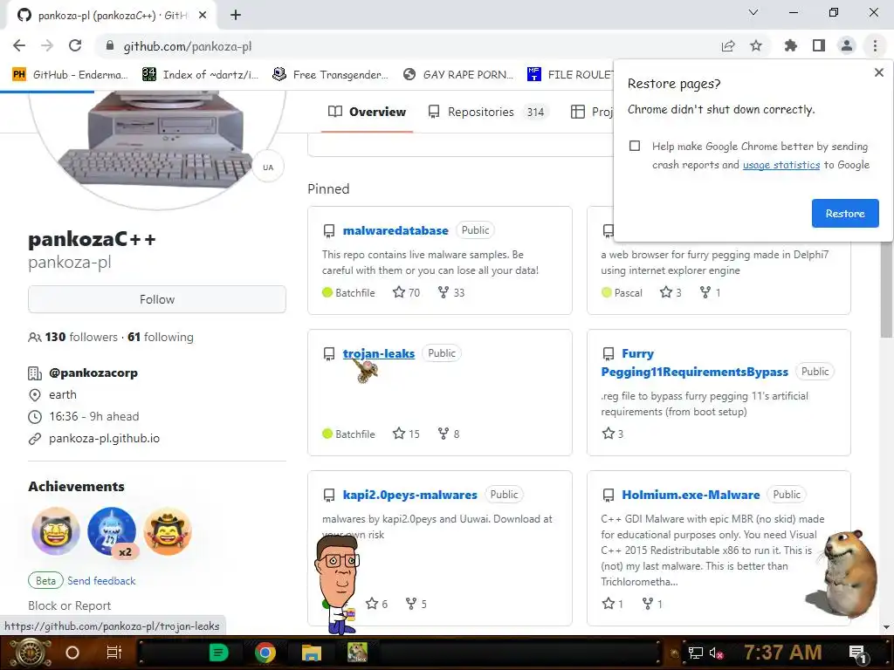Click the hamster desktop pet

[x=844, y=572]
